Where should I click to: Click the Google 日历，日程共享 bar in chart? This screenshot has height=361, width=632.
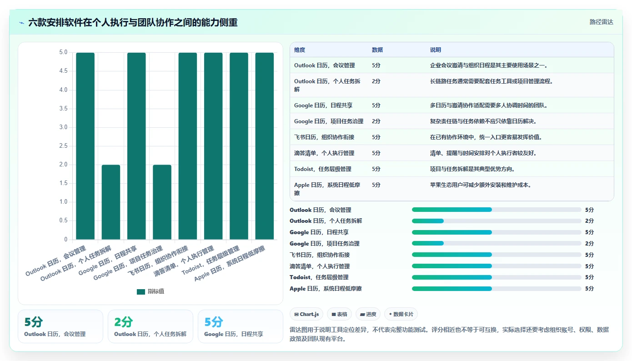coord(136,146)
